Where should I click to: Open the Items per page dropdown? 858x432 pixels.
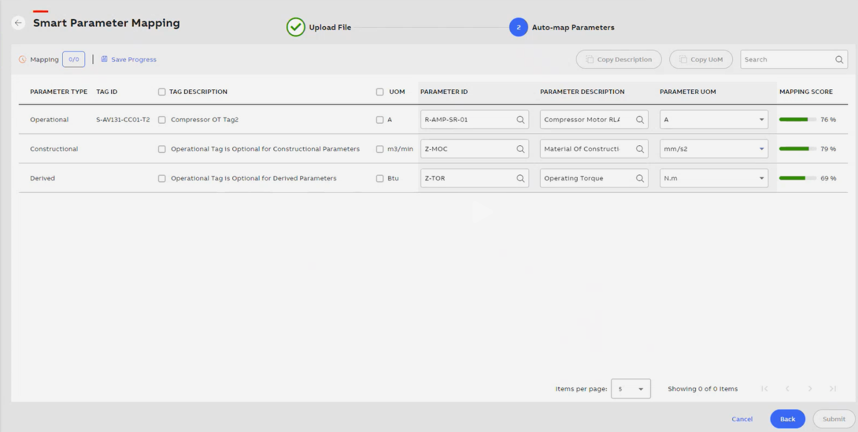631,388
